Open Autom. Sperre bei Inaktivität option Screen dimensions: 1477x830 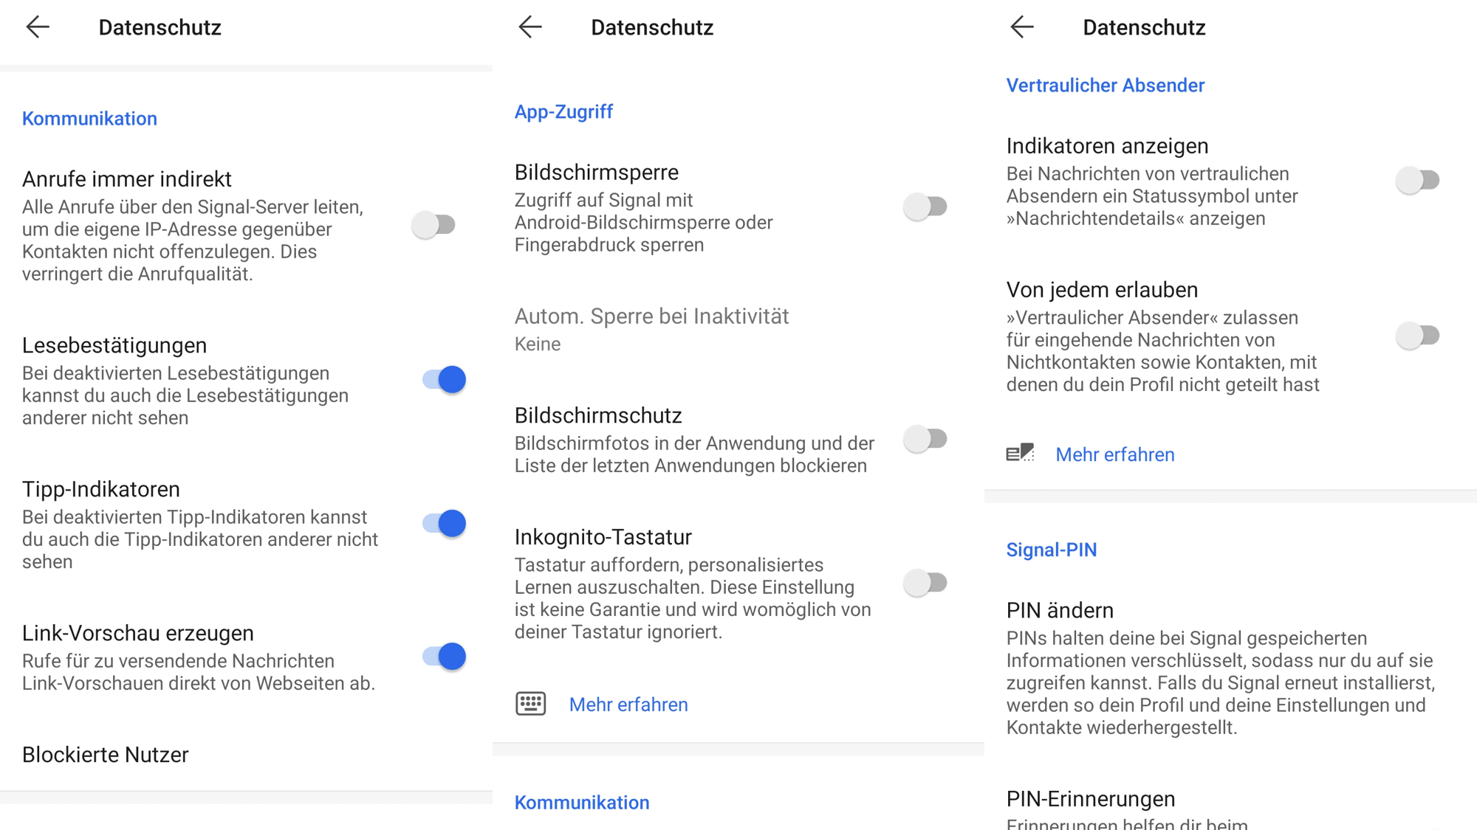pos(738,329)
